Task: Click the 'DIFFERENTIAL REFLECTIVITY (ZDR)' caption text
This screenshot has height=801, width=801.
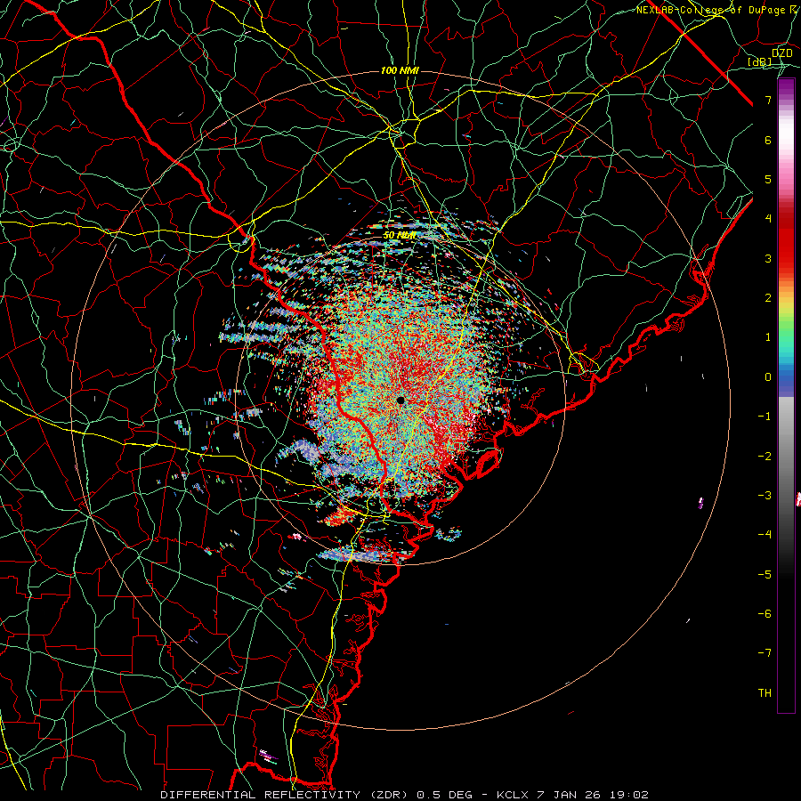Action: pyautogui.click(x=286, y=795)
